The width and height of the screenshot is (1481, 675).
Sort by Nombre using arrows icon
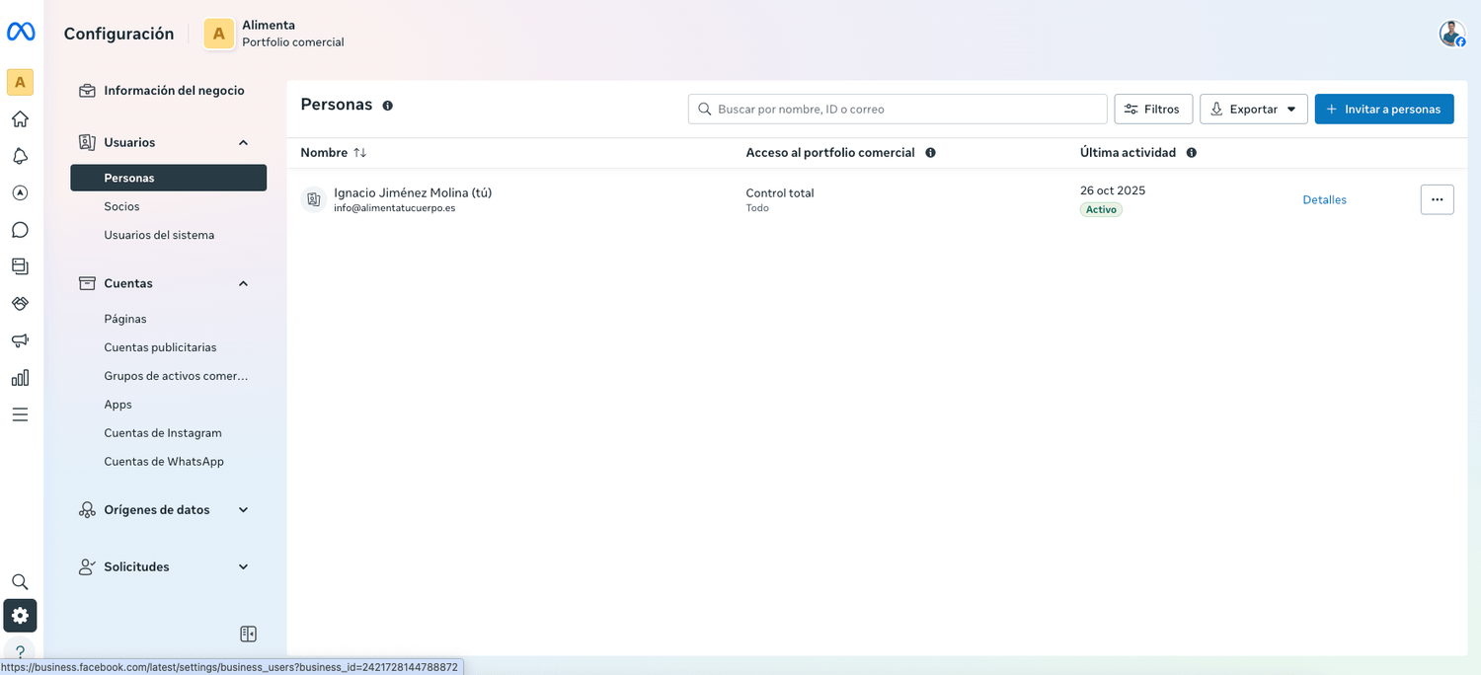(360, 153)
